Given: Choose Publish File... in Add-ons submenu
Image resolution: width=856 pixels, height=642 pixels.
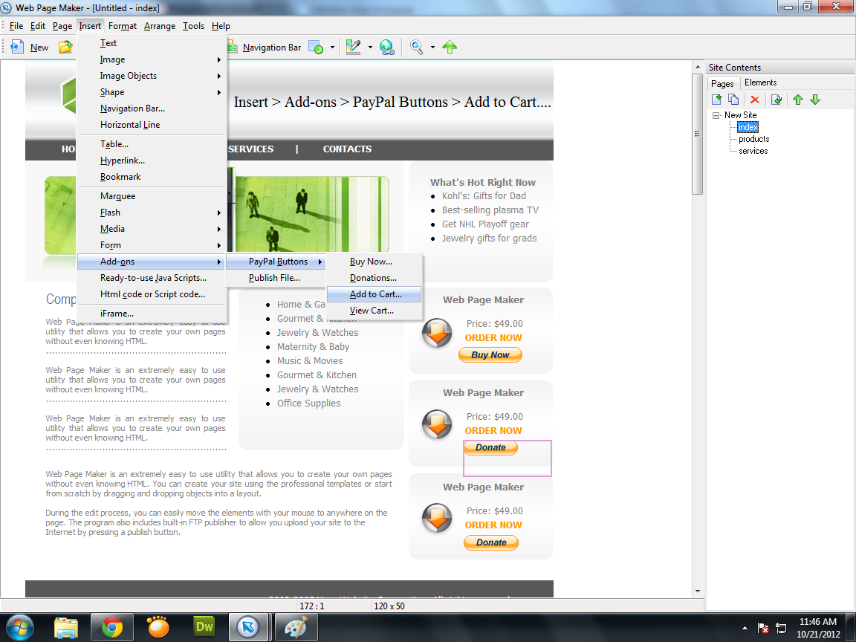Looking at the screenshot, I should click(x=276, y=278).
